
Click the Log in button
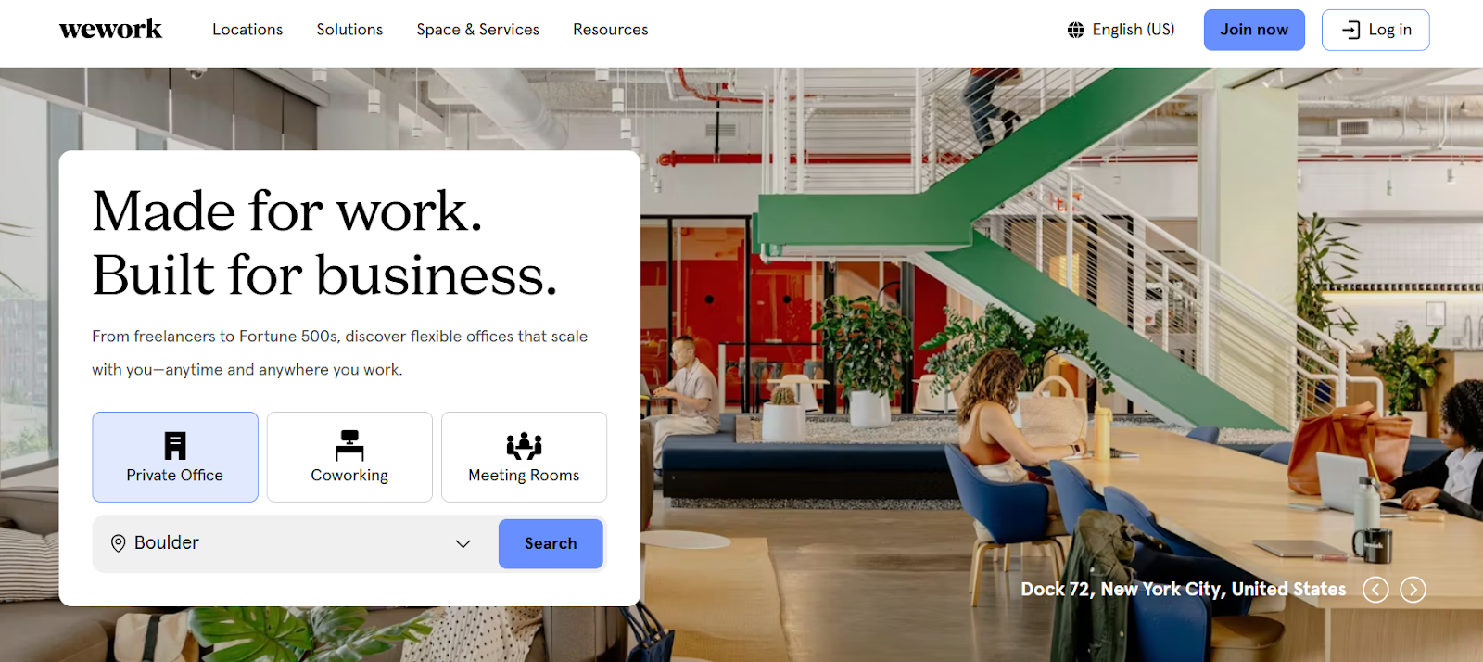pyautogui.click(x=1375, y=30)
